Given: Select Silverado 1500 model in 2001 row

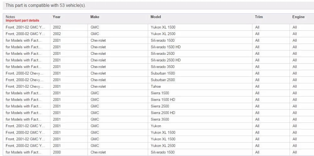Looking at the screenshot, I should point(163,40).
